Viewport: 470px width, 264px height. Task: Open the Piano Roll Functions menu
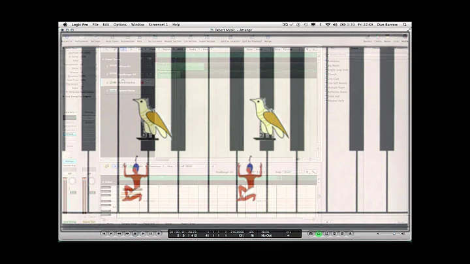tap(156, 166)
